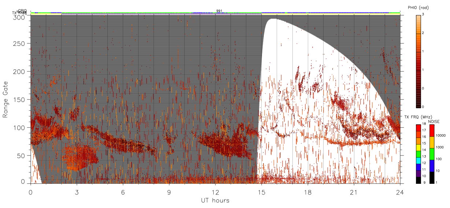Click the "16" label in TX FRQ legend
The width and height of the screenshot is (450, 208).
(x=424, y=136)
